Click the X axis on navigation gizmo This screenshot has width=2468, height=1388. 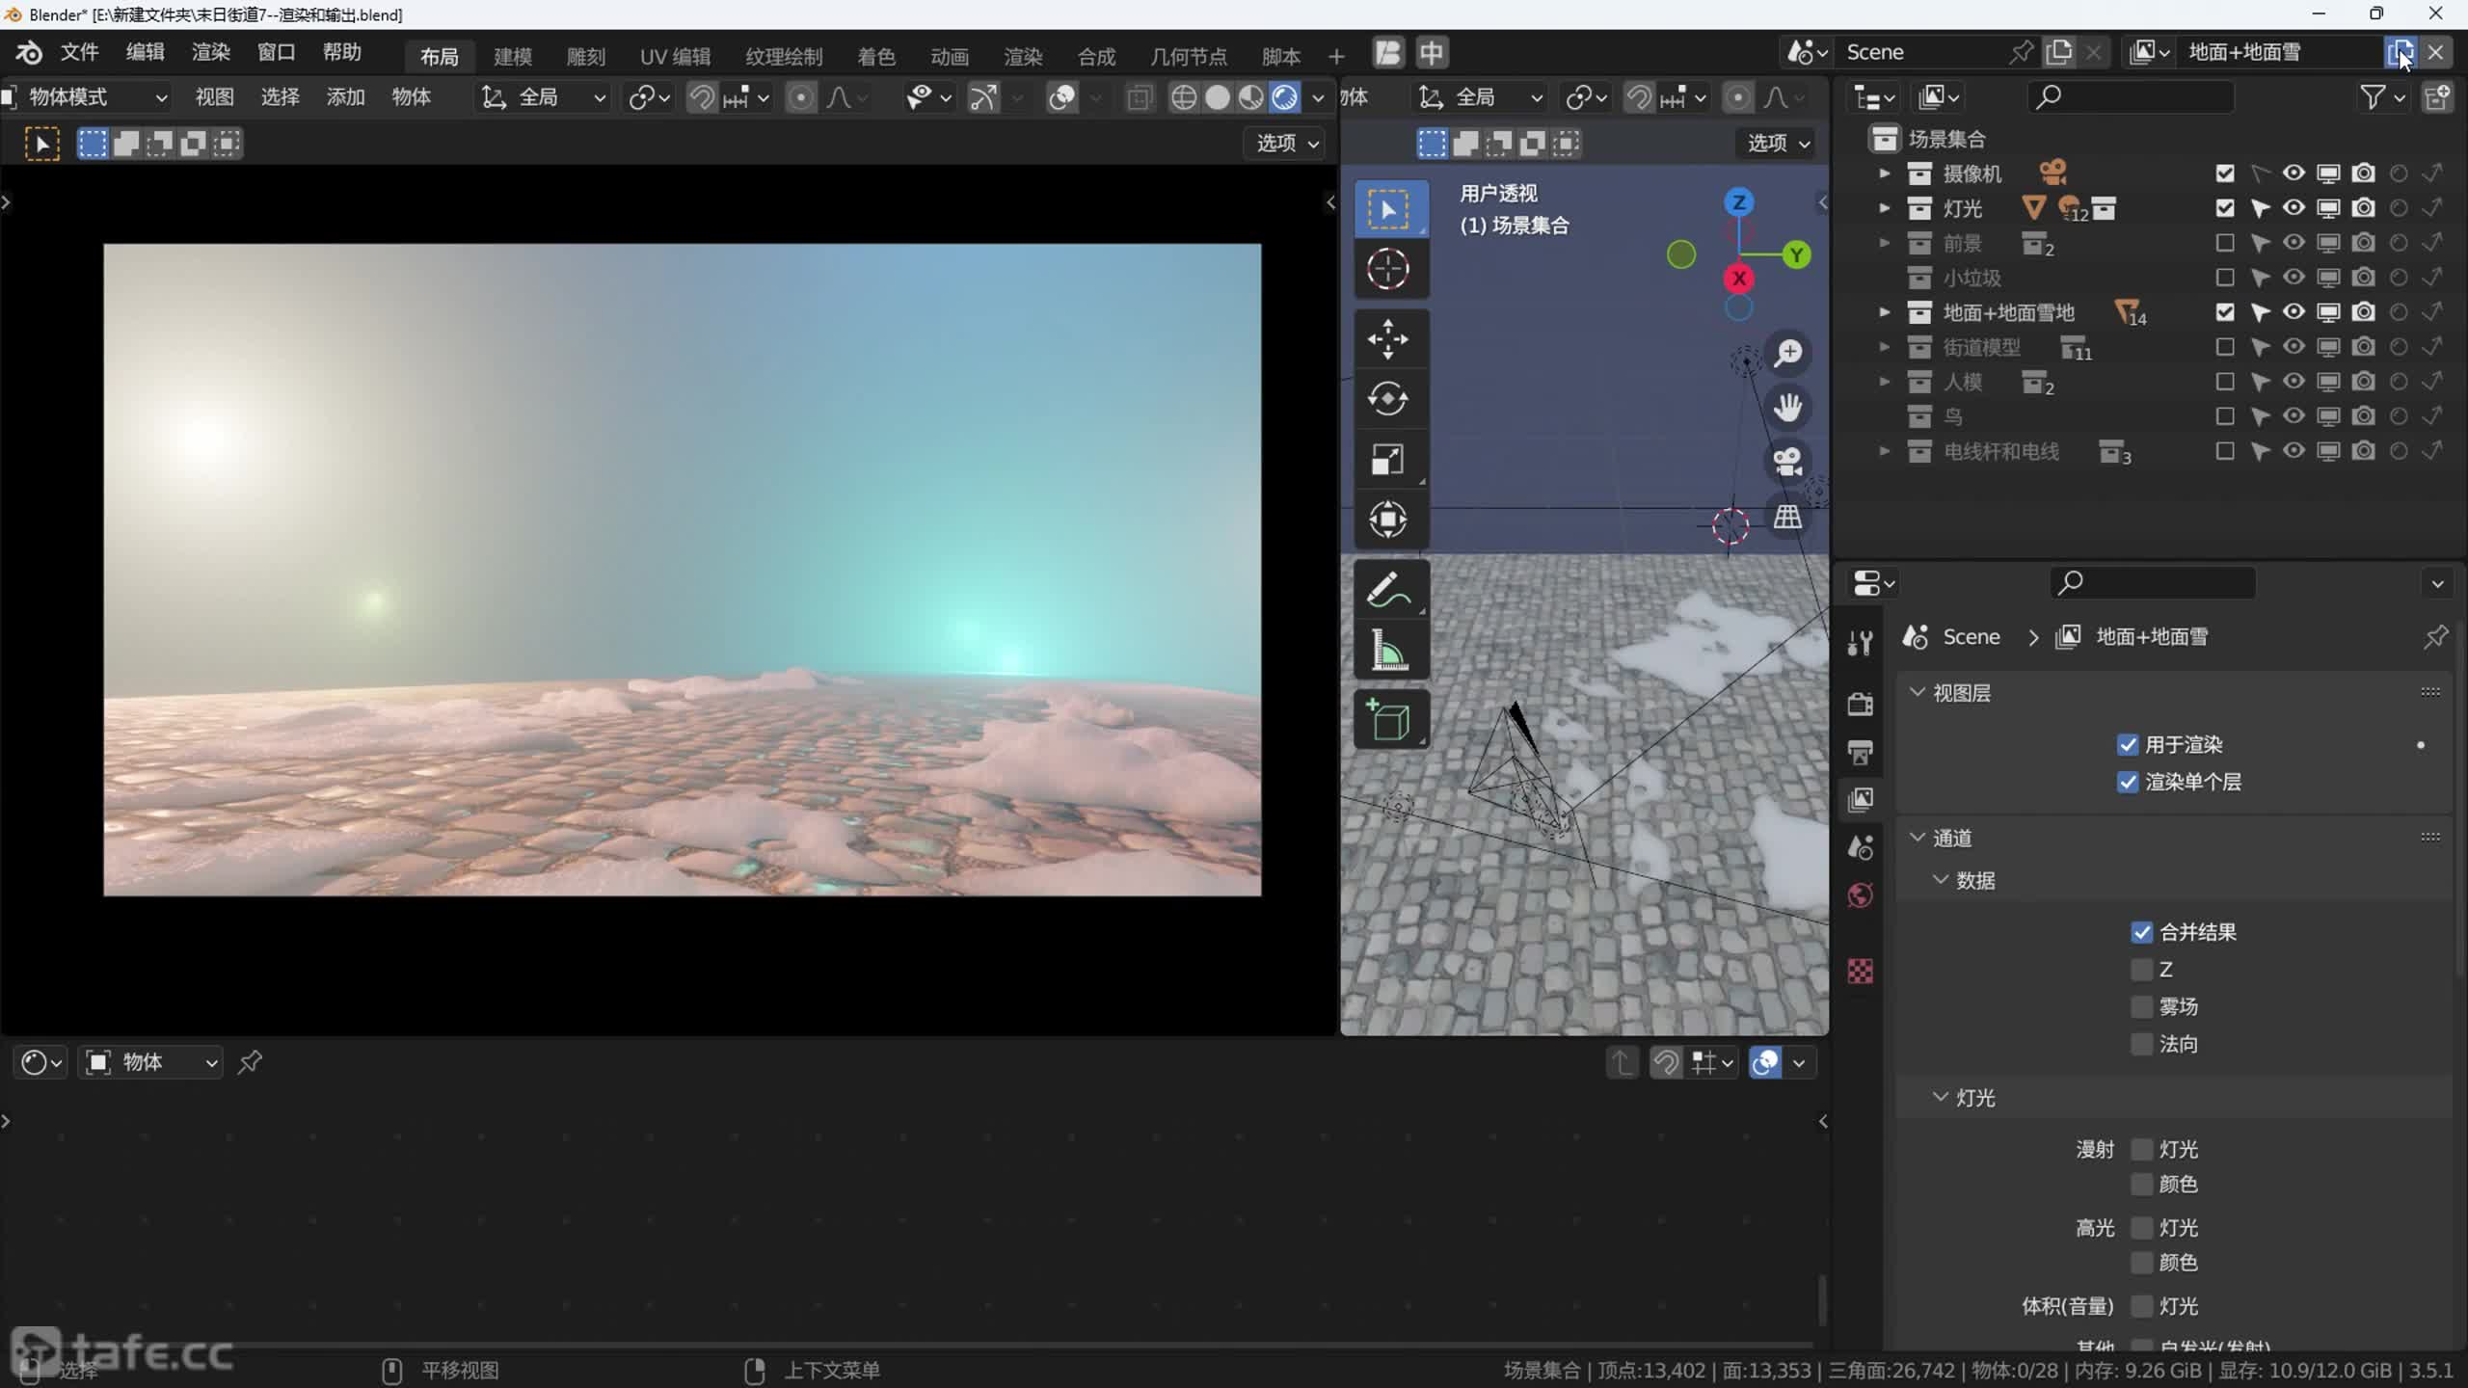pyautogui.click(x=1738, y=279)
